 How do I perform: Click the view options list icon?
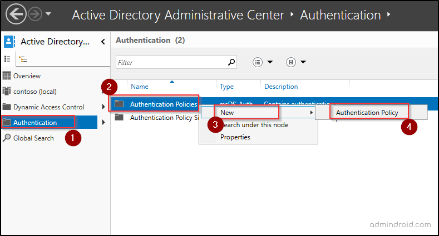(x=258, y=62)
